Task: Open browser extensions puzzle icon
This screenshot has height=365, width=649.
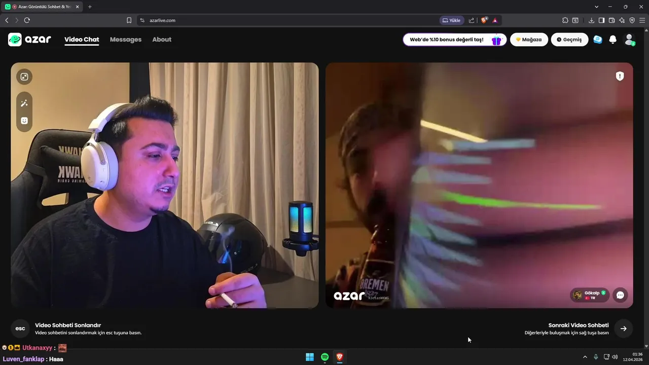Action: click(x=565, y=20)
